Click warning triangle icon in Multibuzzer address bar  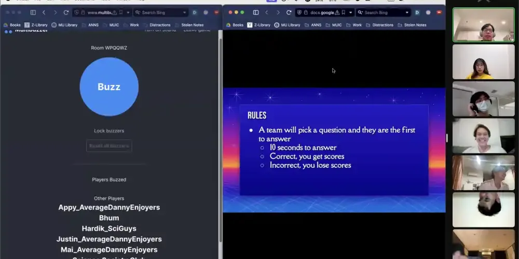(x=115, y=12)
